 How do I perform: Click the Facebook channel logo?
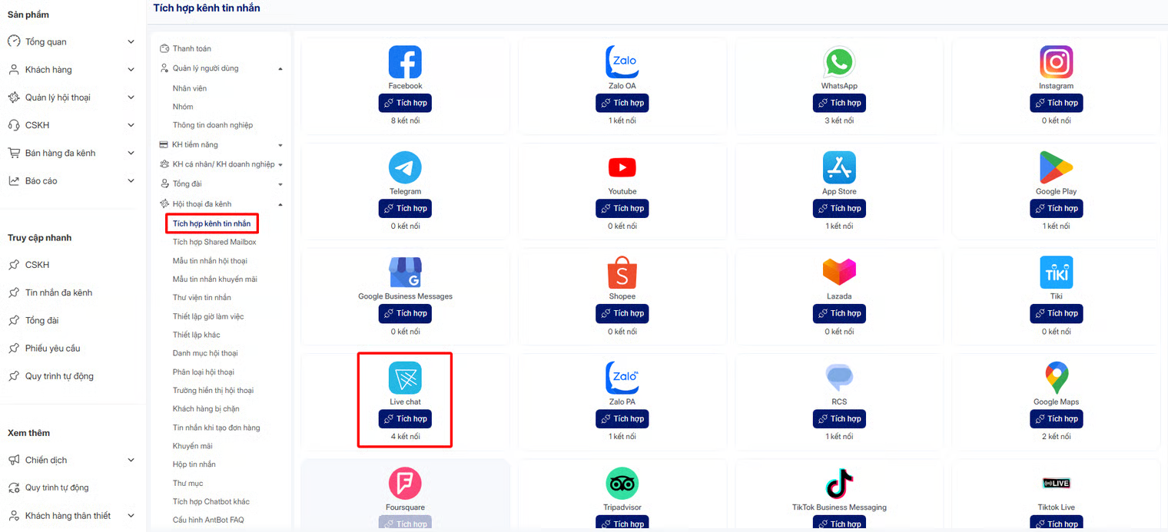tap(405, 61)
